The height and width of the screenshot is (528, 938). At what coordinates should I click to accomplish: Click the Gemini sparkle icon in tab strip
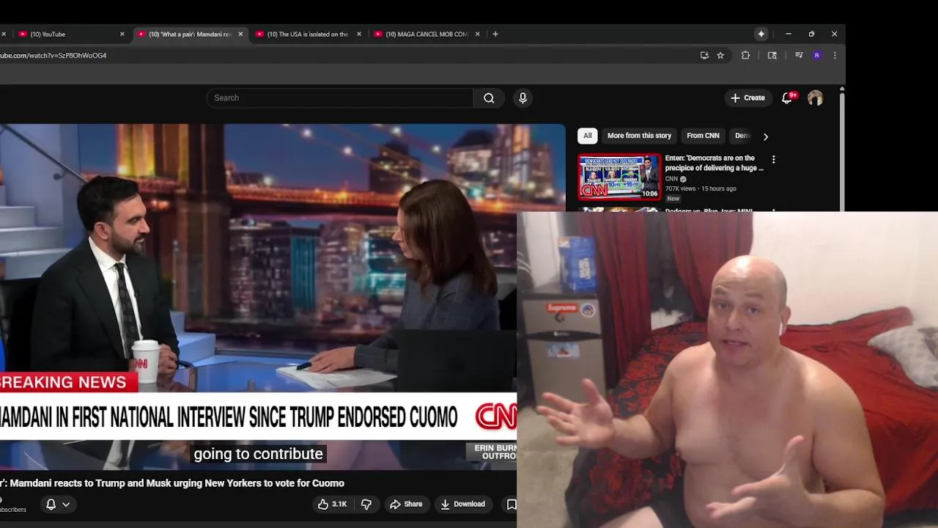761,34
